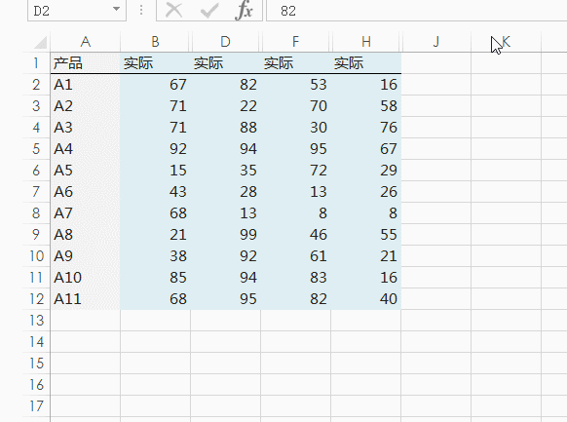
Task: Select column K header
Action: (x=507, y=42)
